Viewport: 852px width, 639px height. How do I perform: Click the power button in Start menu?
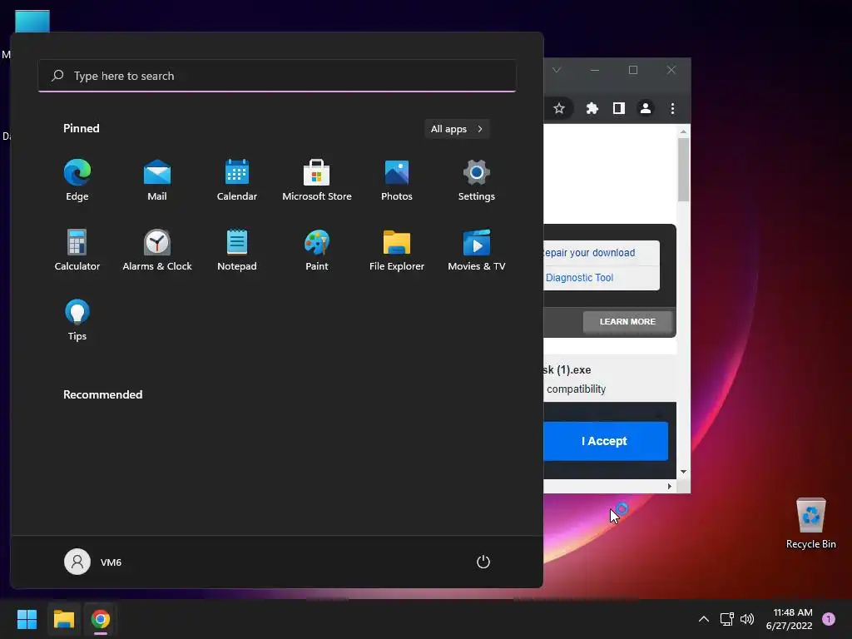483,562
